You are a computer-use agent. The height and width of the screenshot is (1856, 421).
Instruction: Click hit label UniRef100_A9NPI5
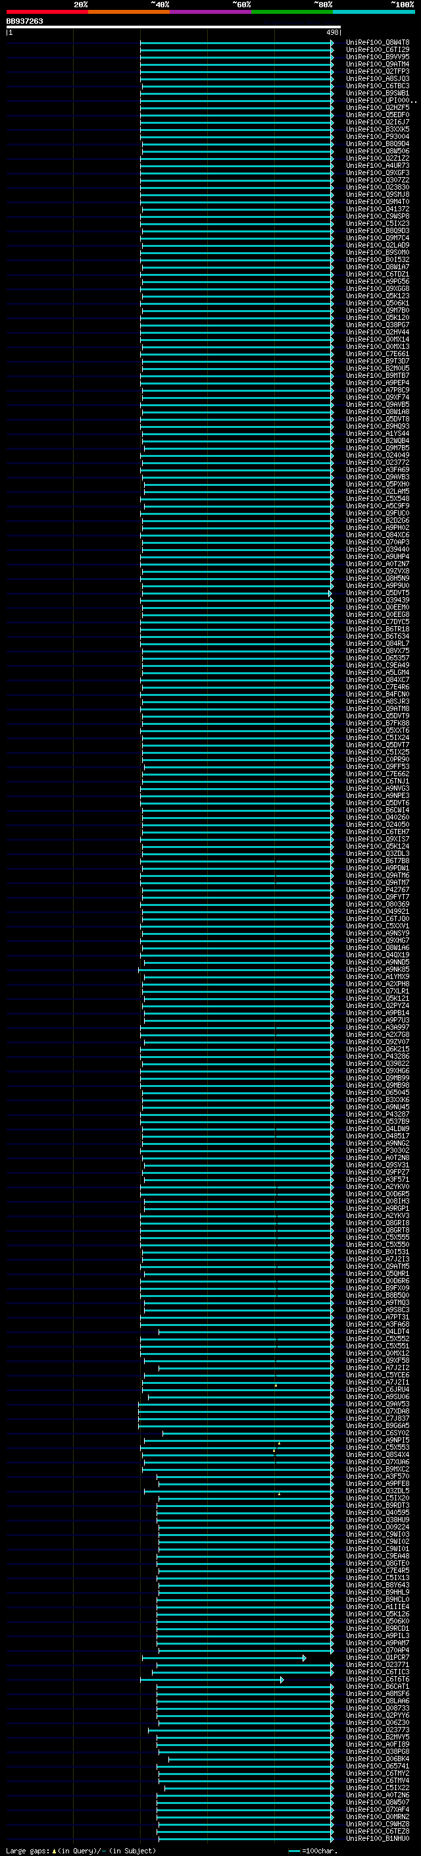tap(378, 1439)
